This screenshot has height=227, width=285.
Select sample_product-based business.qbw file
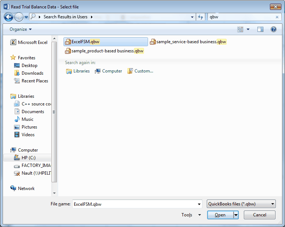click(x=104, y=51)
